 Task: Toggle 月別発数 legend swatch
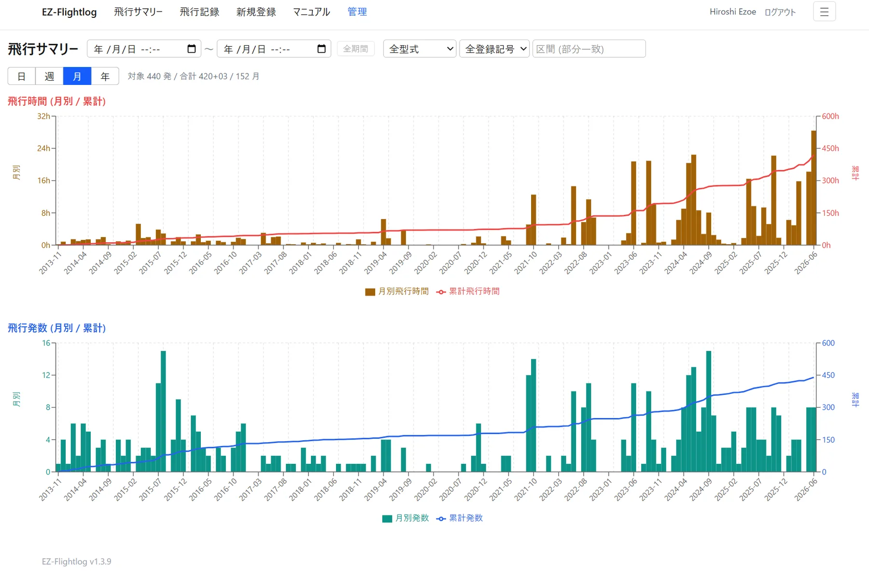(387, 518)
